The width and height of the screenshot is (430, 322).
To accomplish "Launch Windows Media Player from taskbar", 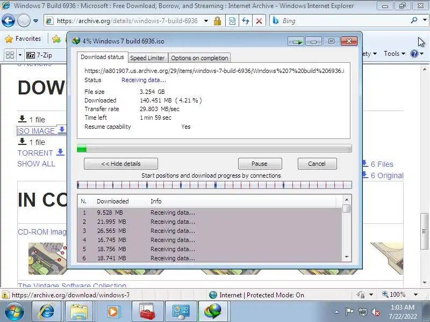I will point(113,312).
